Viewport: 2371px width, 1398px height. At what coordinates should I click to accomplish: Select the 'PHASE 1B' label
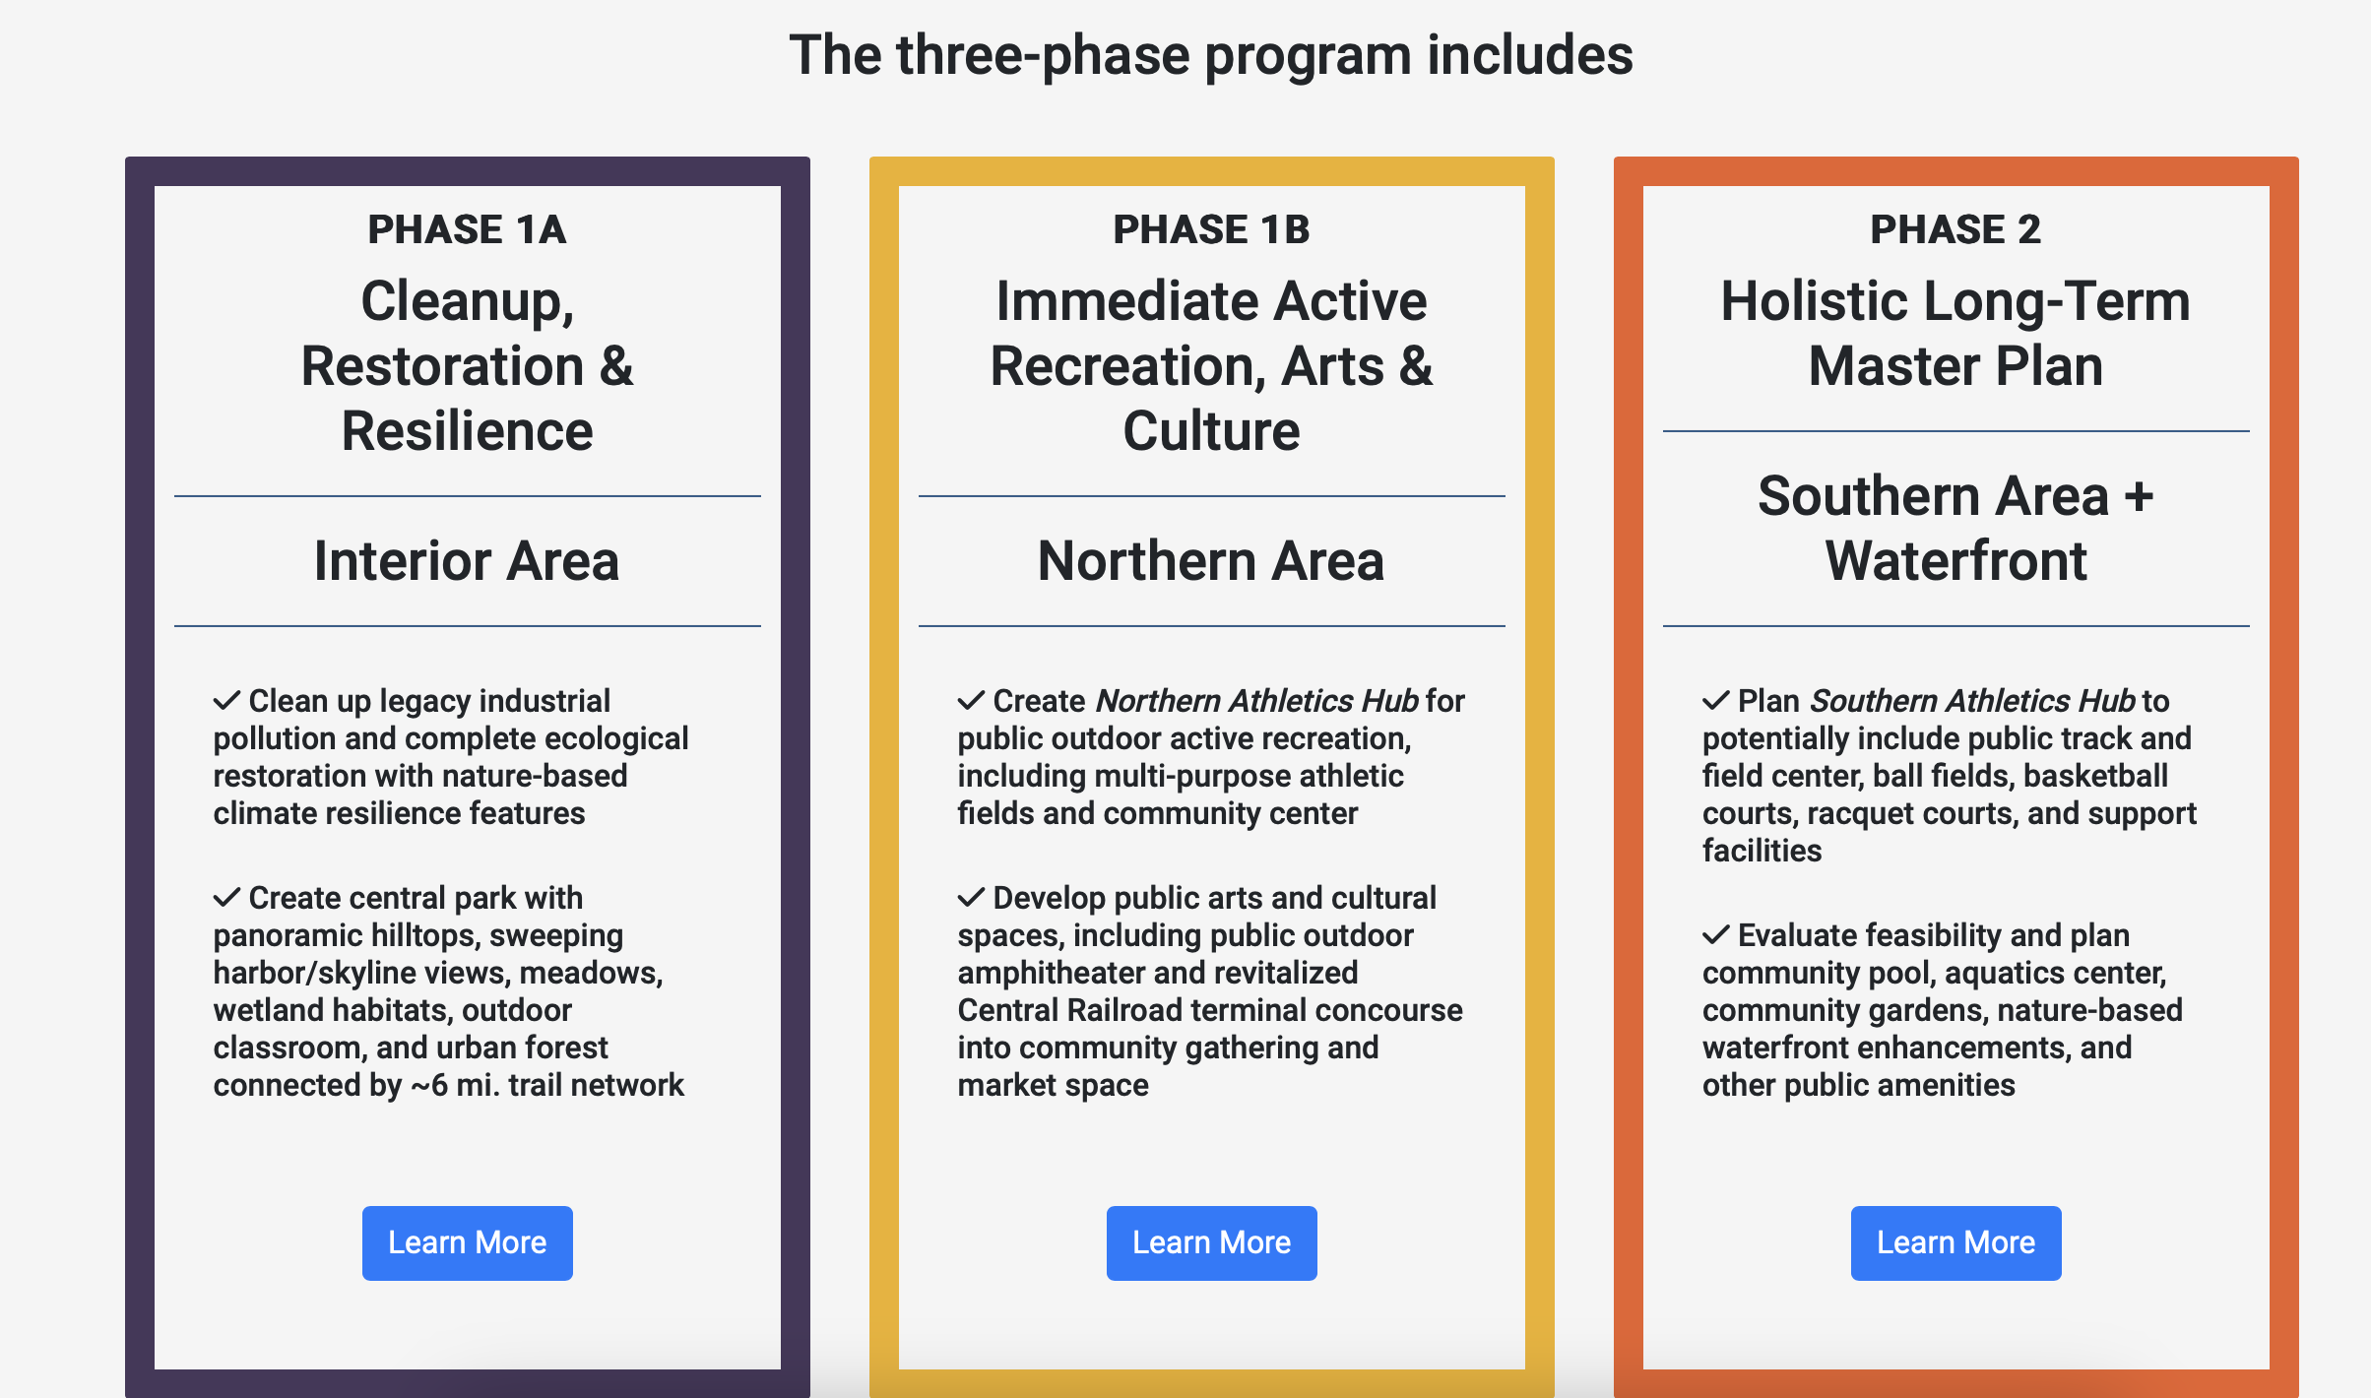1211,229
